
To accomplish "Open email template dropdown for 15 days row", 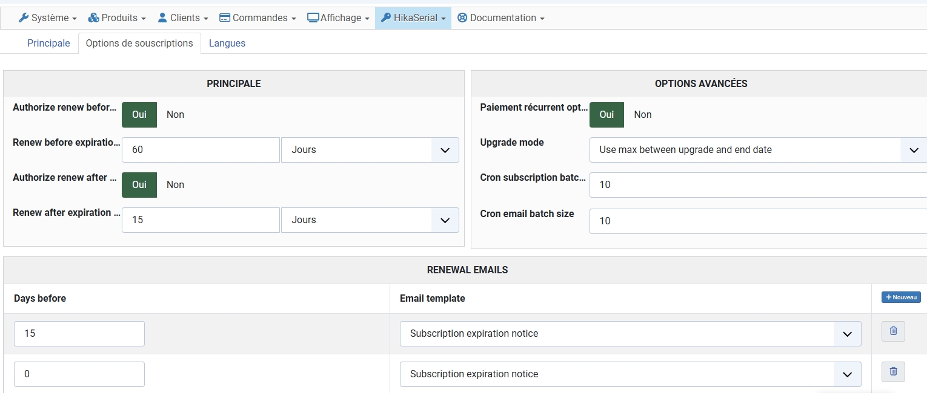I will click(631, 334).
